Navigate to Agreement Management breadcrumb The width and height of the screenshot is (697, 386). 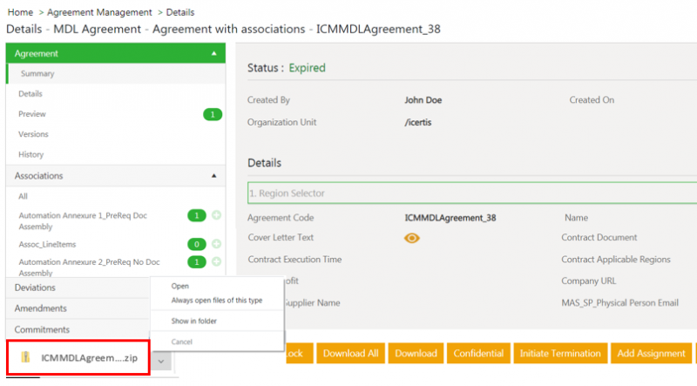99,12
